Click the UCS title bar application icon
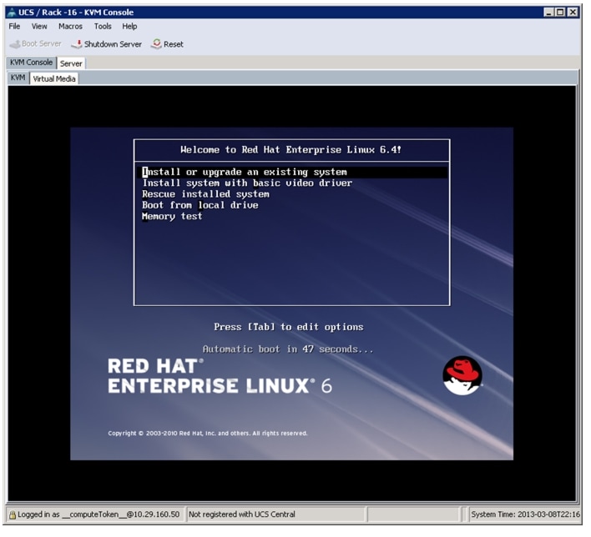This screenshot has height=537, width=591. (x=12, y=13)
